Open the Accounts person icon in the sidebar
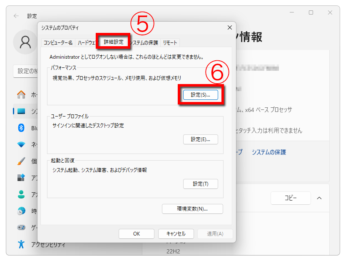This screenshot has height=263, width=348. point(21,194)
